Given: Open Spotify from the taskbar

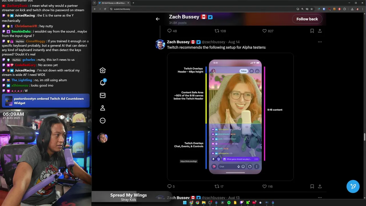Looking at the screenshot, I should [229, 203].
